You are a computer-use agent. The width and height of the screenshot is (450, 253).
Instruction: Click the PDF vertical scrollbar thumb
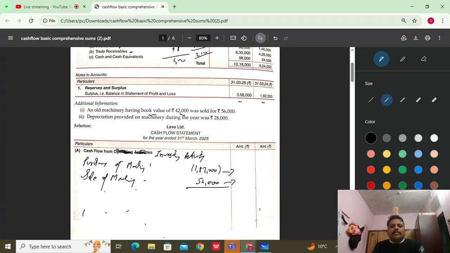click(353, 72)
